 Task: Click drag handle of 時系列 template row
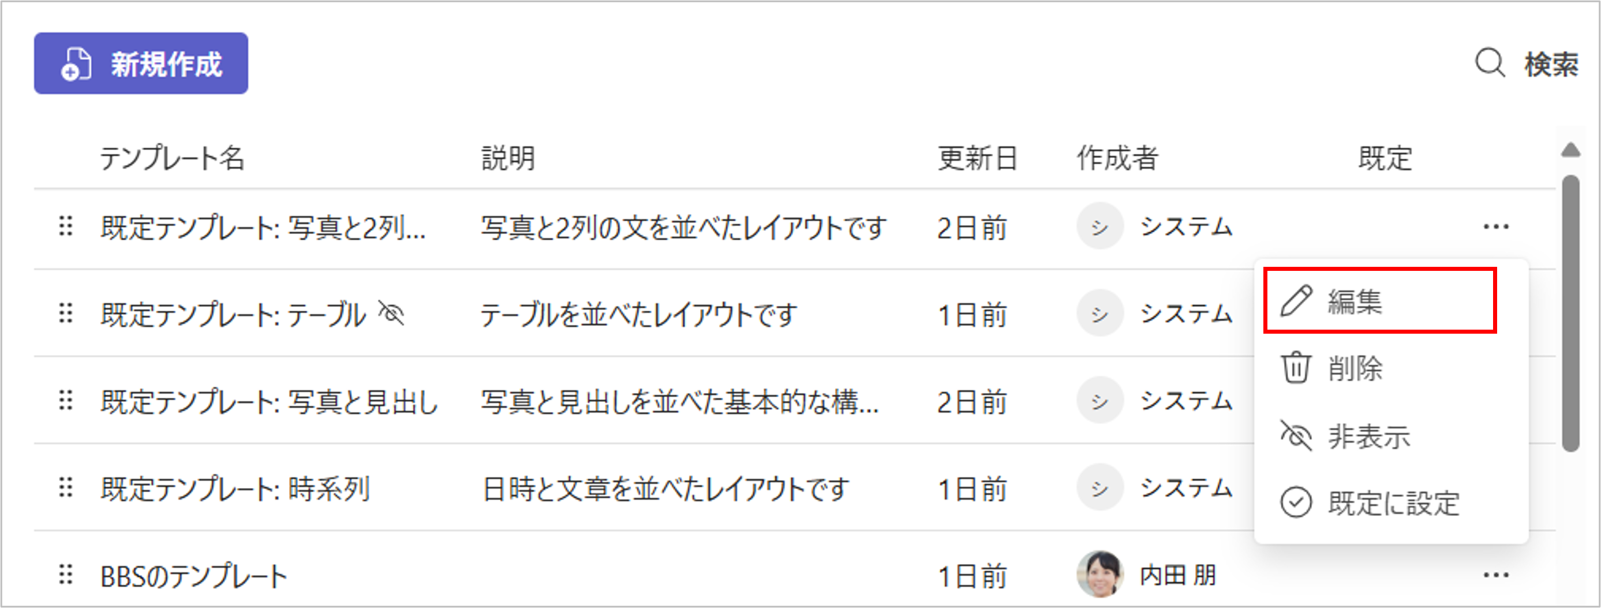66,488
